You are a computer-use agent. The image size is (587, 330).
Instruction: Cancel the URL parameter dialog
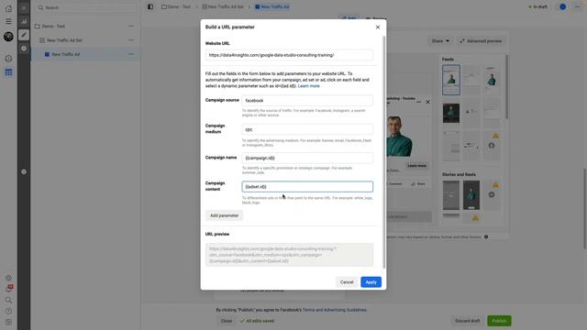point(347,282)
